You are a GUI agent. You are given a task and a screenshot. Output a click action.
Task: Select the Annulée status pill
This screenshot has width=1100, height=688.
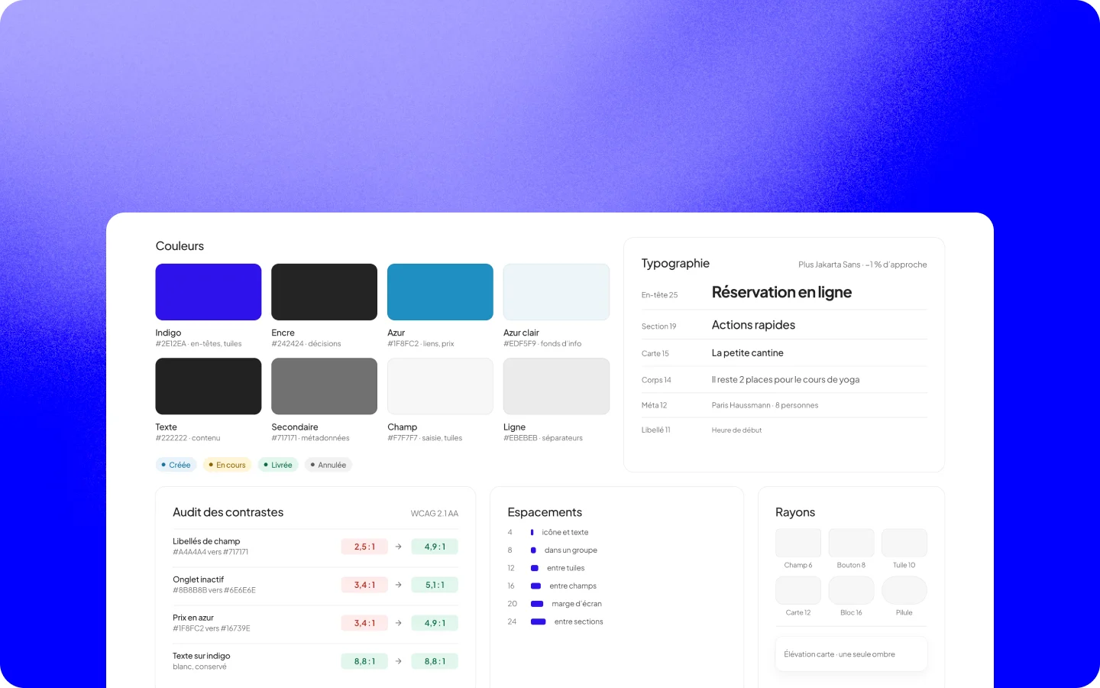coord(328,465)
